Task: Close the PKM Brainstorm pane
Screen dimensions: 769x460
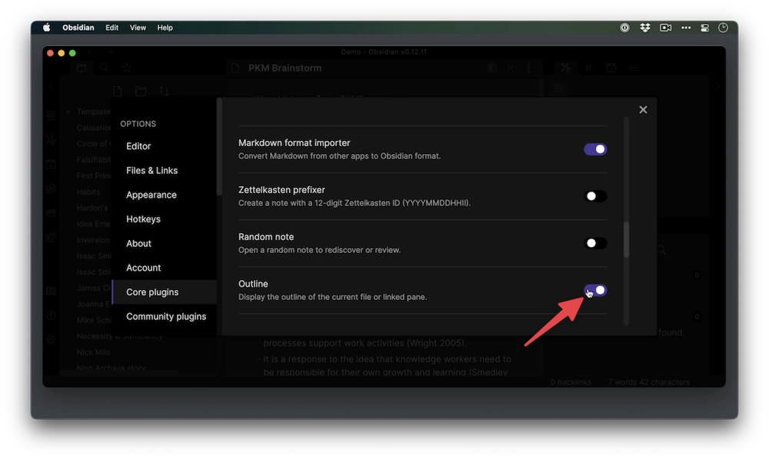Action: click(x=511, y=68)
